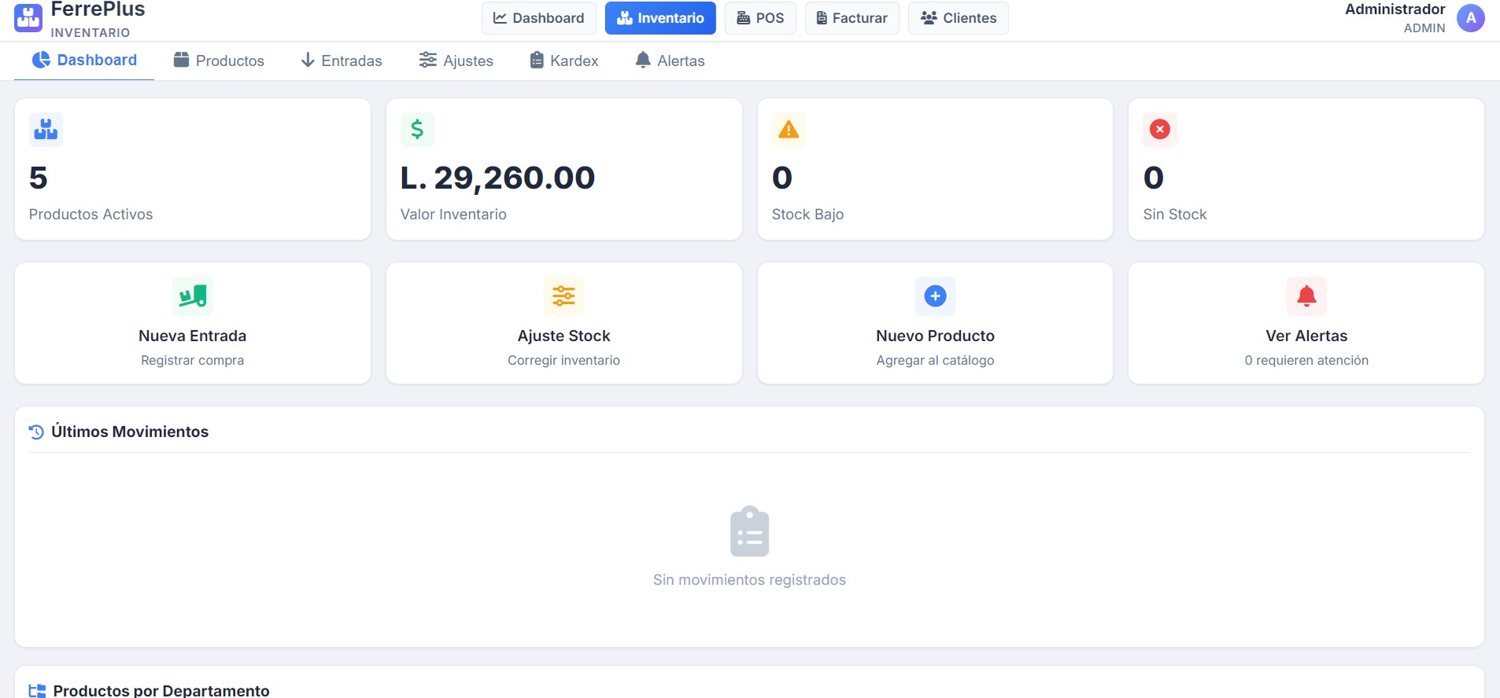Click the yellow warning Stock Bajo icon

click(x=788, y=130)
